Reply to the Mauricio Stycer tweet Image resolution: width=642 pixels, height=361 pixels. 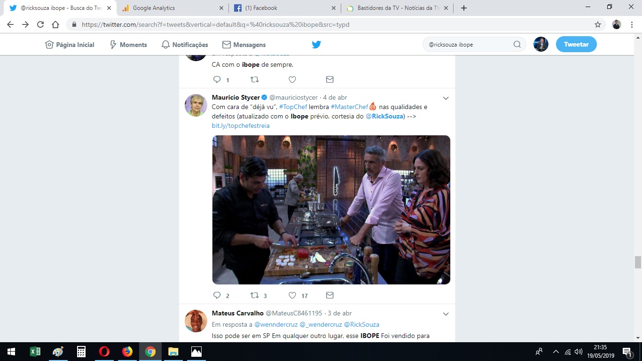click(x=217, y=296)
